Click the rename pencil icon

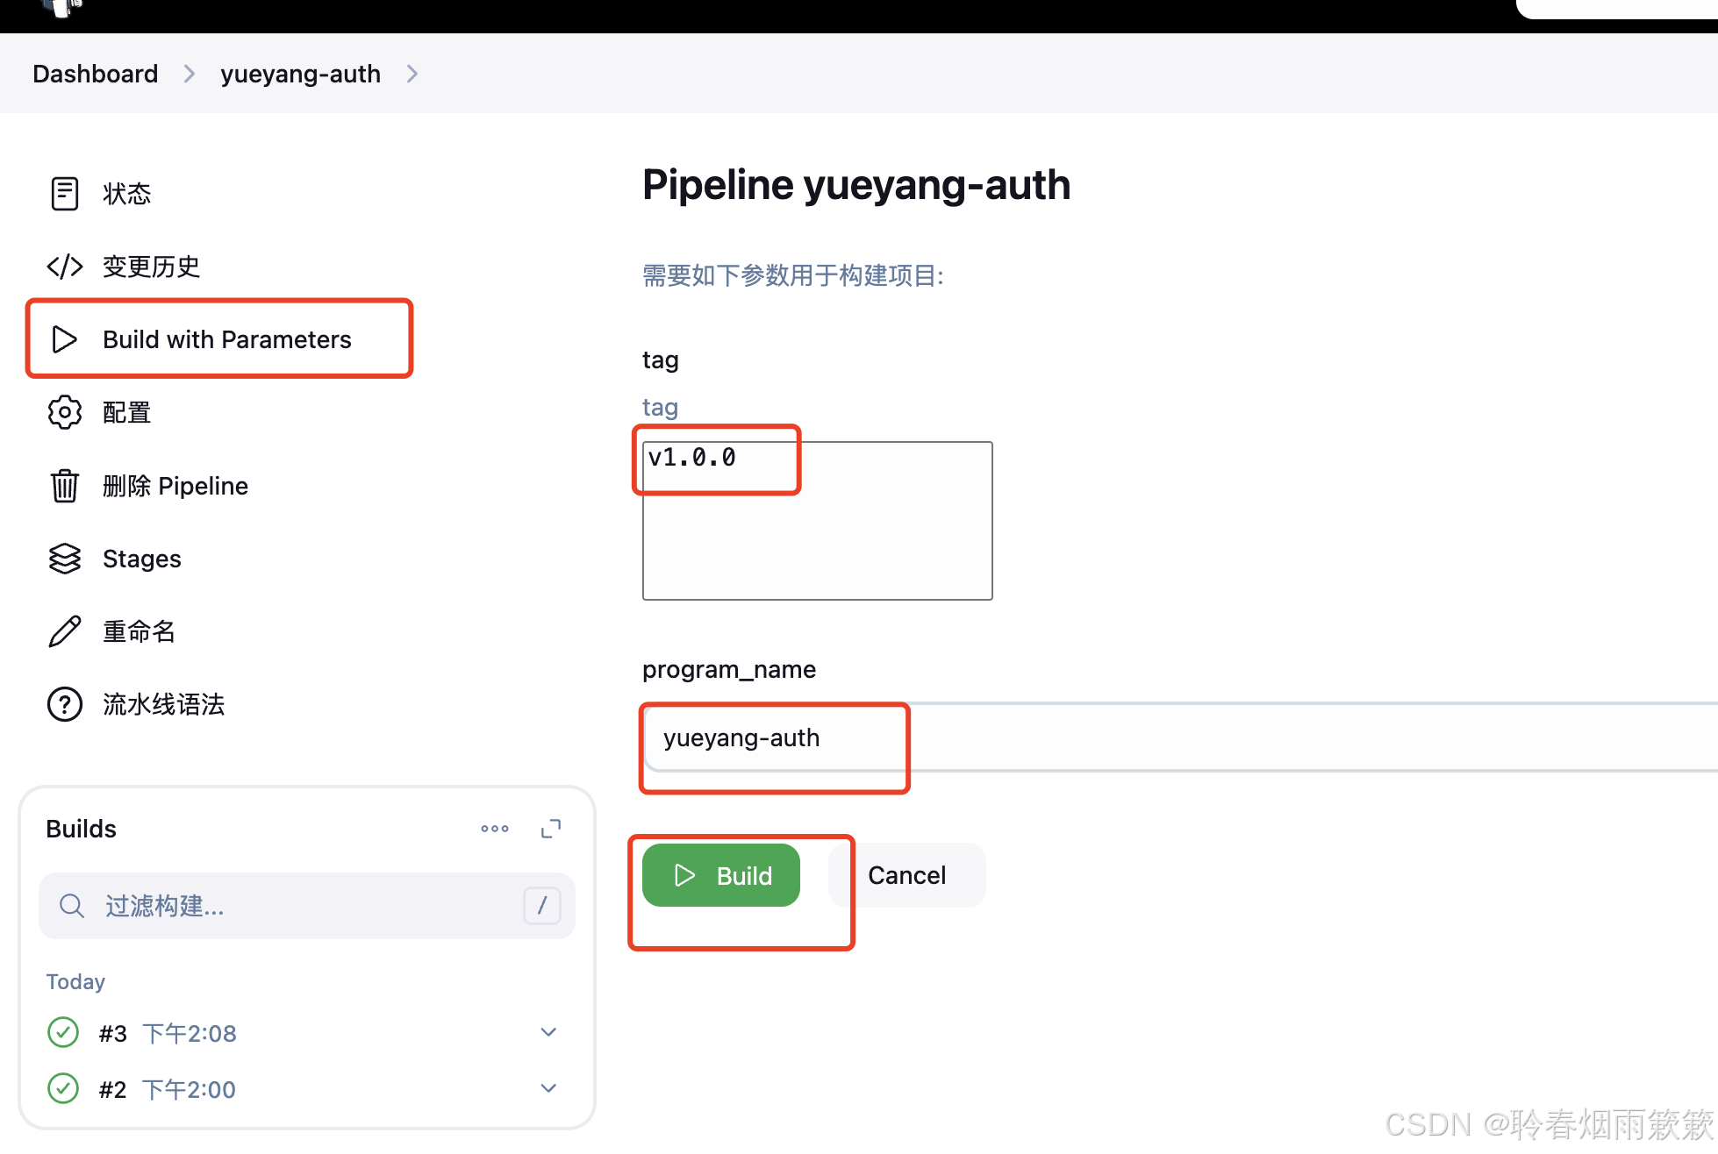click(64, 631)
